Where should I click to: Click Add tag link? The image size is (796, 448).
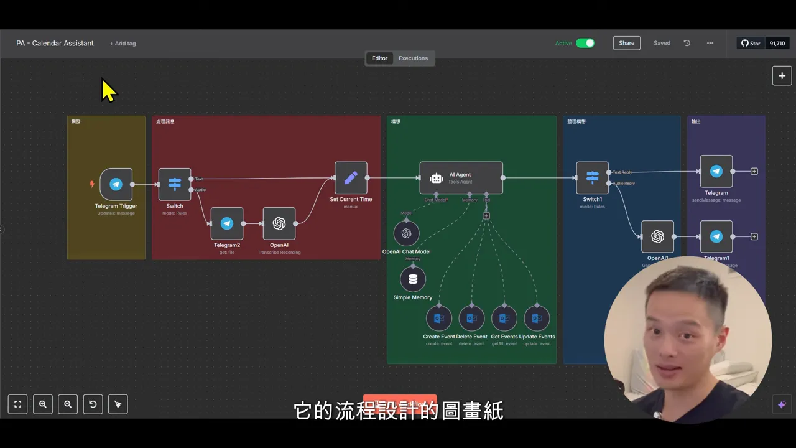[123, 44]
